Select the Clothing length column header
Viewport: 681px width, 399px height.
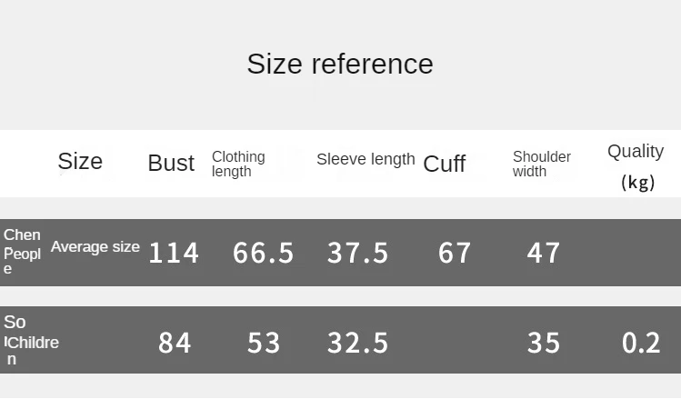(238, 164)
